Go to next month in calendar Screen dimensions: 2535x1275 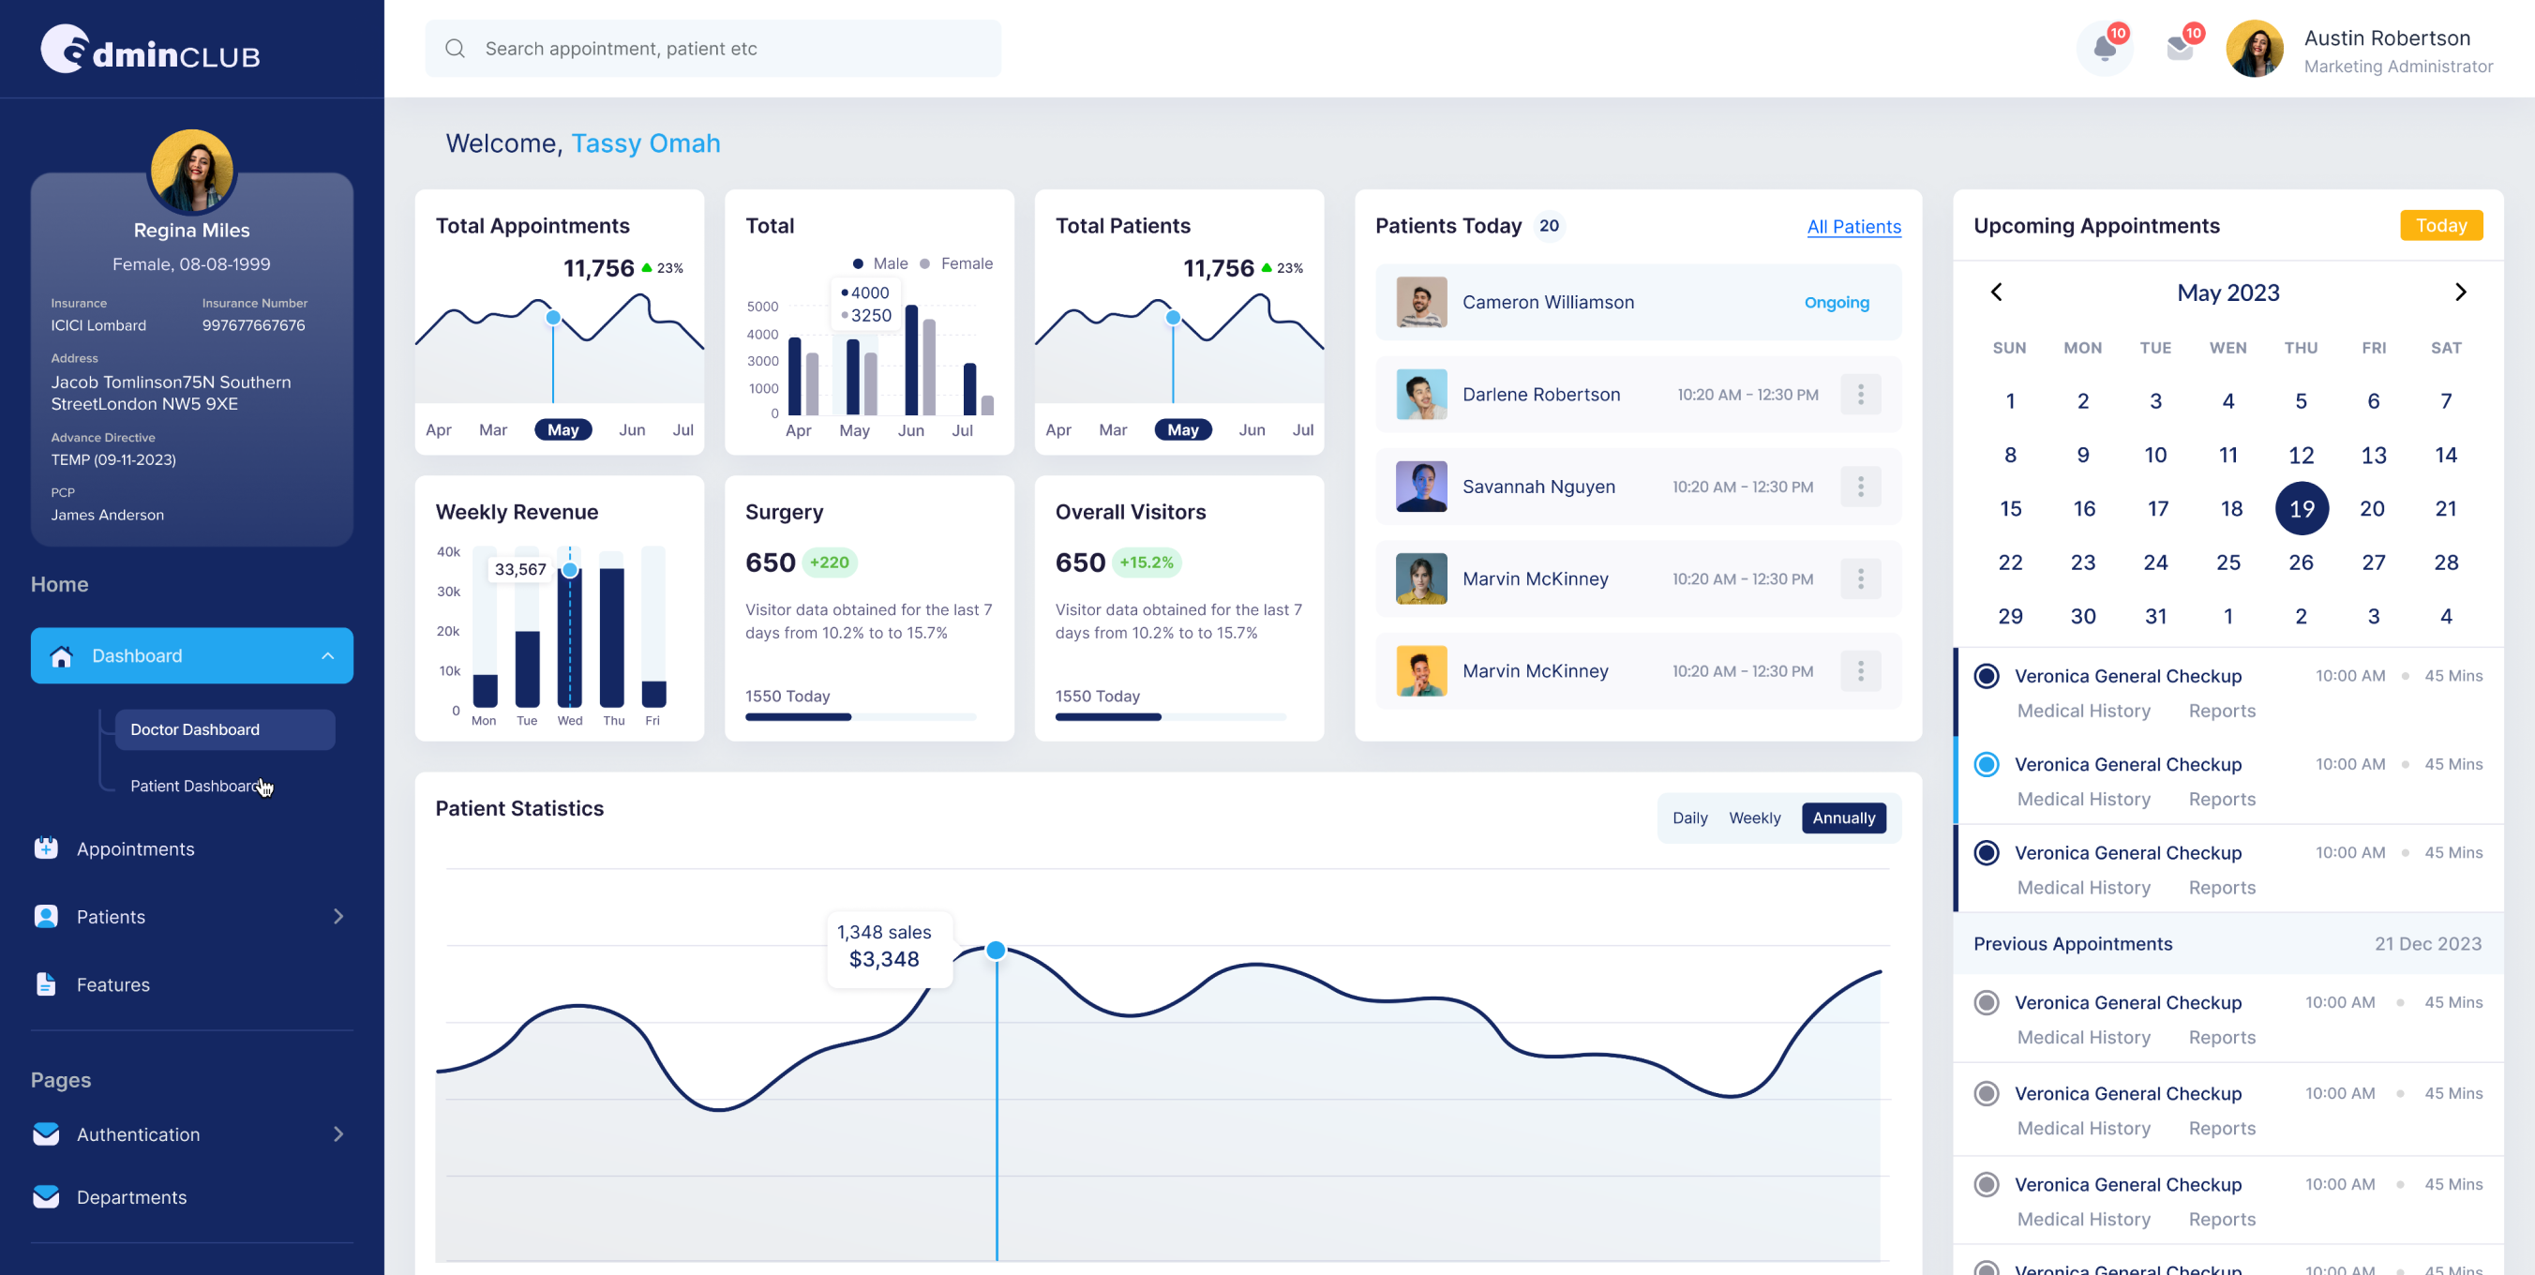[x=2460, y=292]
